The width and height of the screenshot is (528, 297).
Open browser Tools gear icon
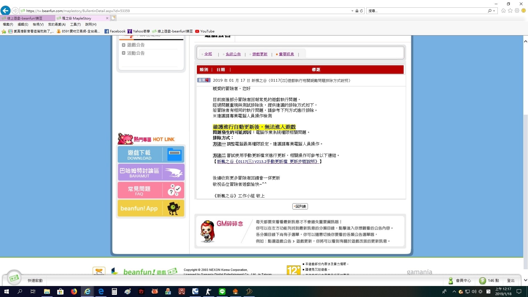tap(517, 10)
